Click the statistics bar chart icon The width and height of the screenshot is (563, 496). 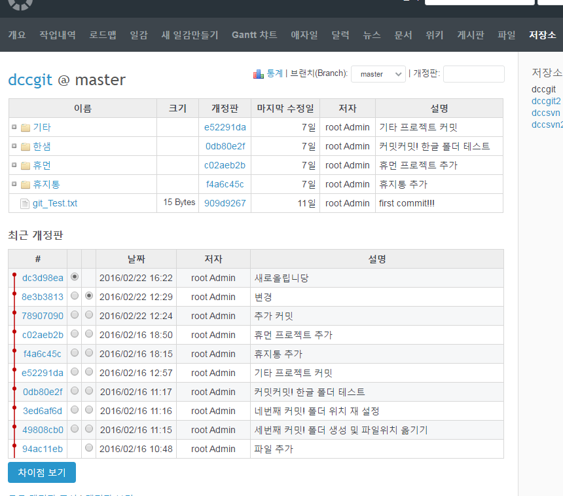[x=258, y=74]
